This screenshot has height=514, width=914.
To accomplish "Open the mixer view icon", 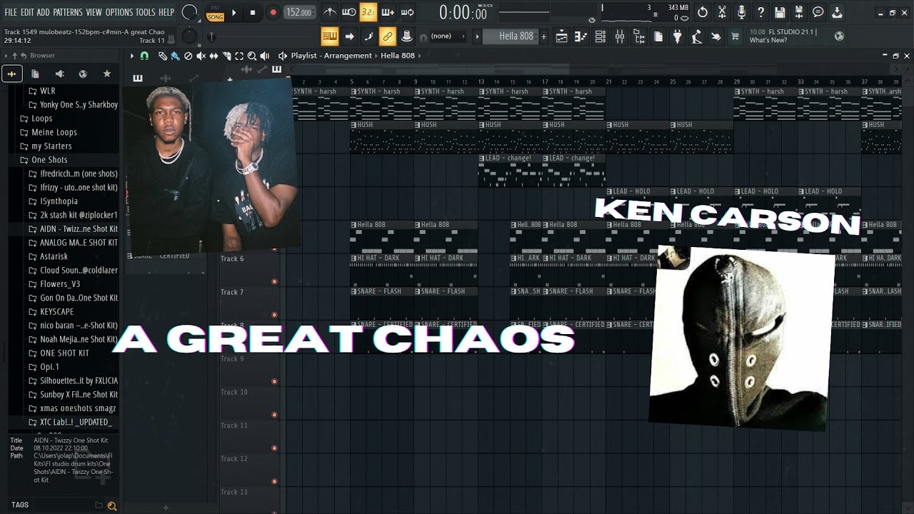I will pyautogui.click(x=620, y=36).
